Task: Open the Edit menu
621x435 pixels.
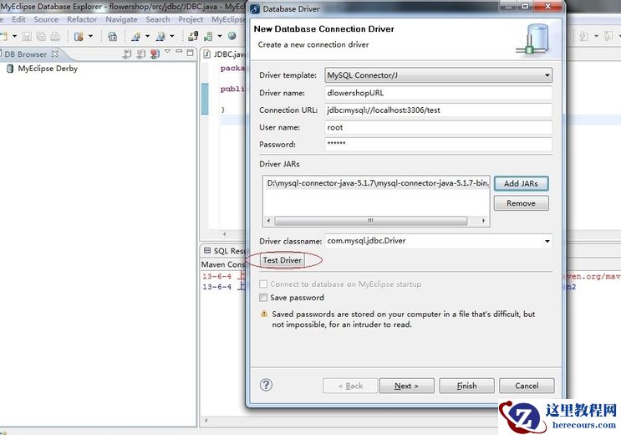Action: tap(18, 19)
